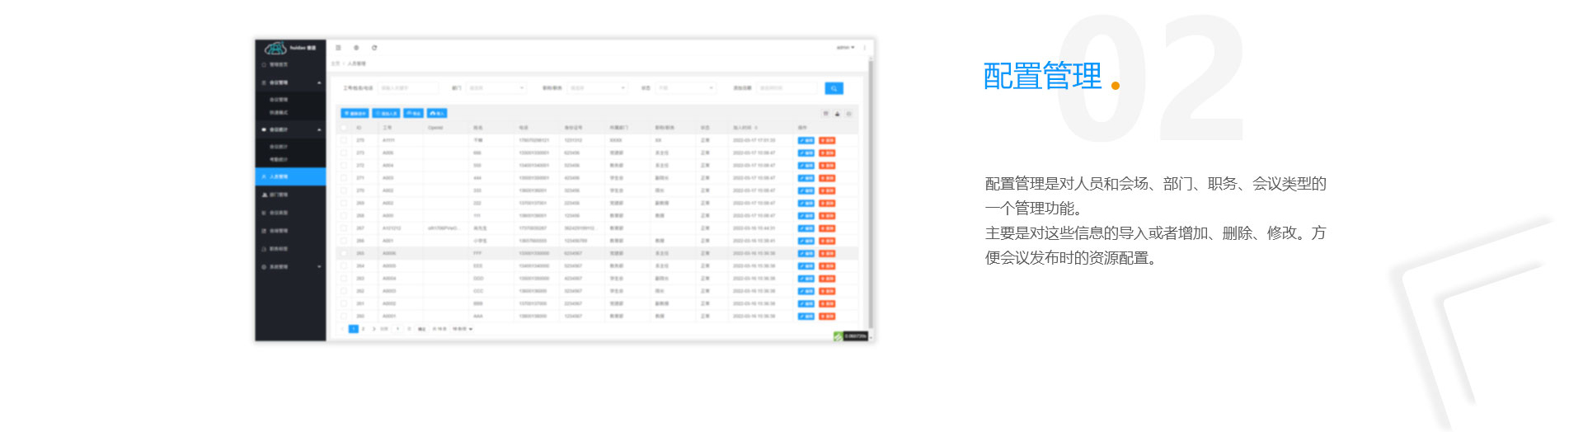Click blue edit button in row 264
This screenshot has width=1583, height=432.
pos(806,266)
